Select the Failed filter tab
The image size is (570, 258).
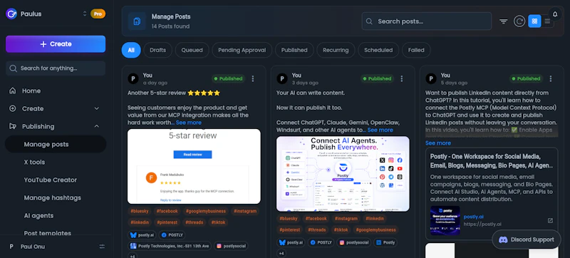click(x=416, y=50)
